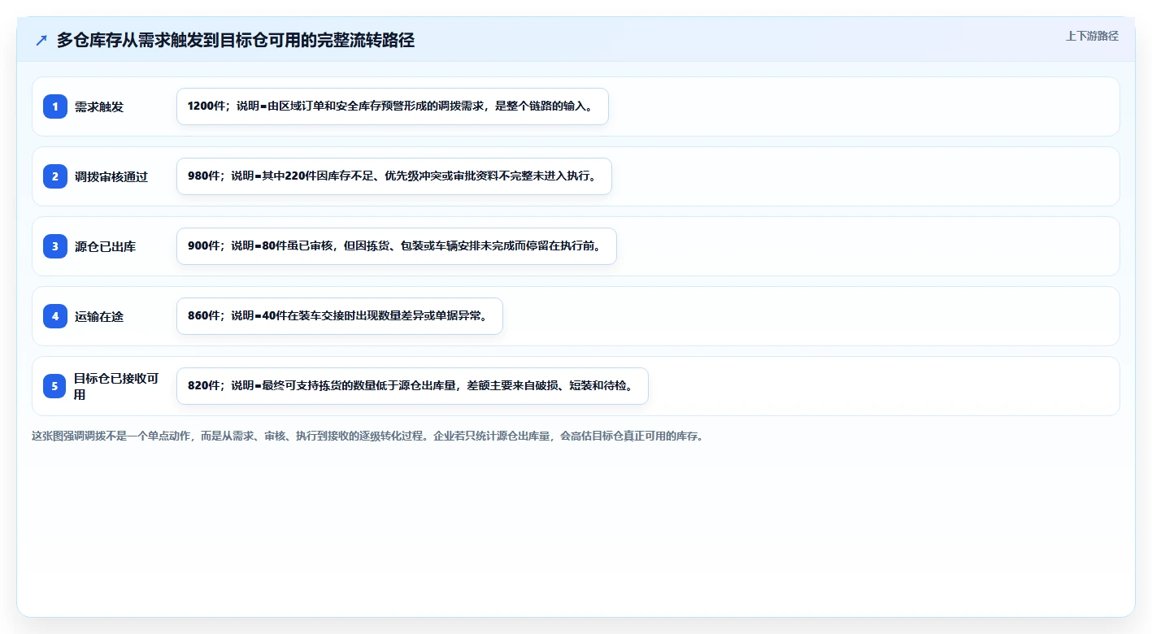1152x634 pixels.
Task: Open the 1200件 description box
Action: [393, 106]
